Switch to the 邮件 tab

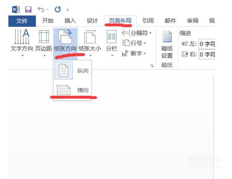[170, 20]
